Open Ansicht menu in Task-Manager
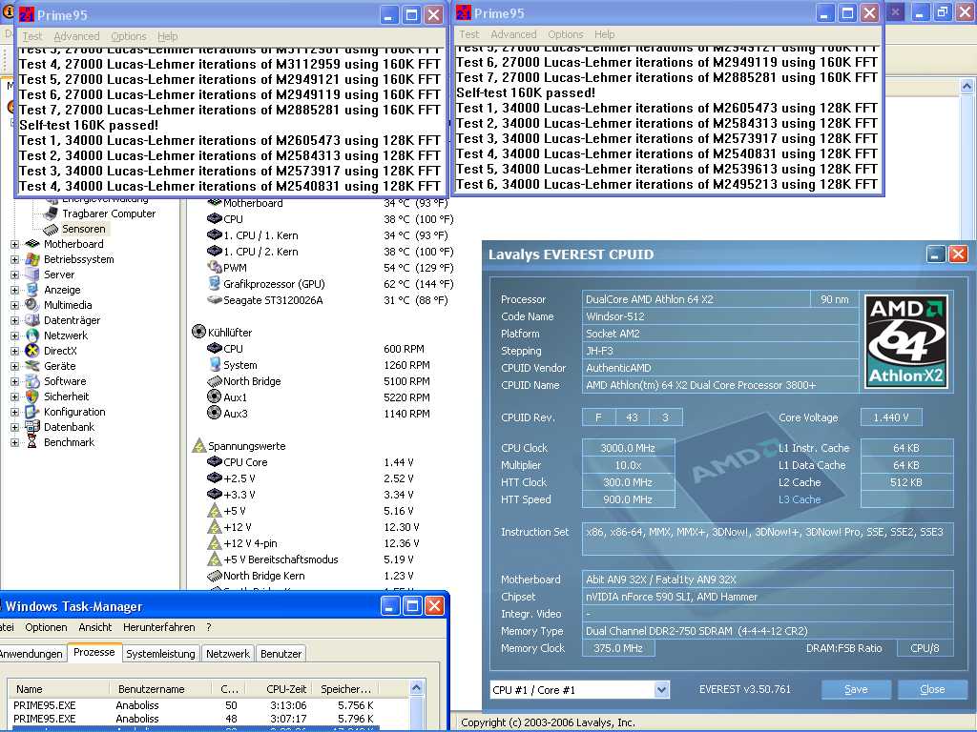Screen dimensions: 977x732 click(x=95, y=627)
